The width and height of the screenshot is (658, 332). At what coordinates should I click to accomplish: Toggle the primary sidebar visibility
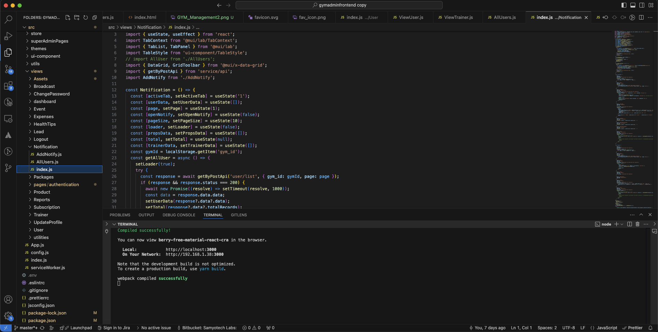(x=624, y=5)
